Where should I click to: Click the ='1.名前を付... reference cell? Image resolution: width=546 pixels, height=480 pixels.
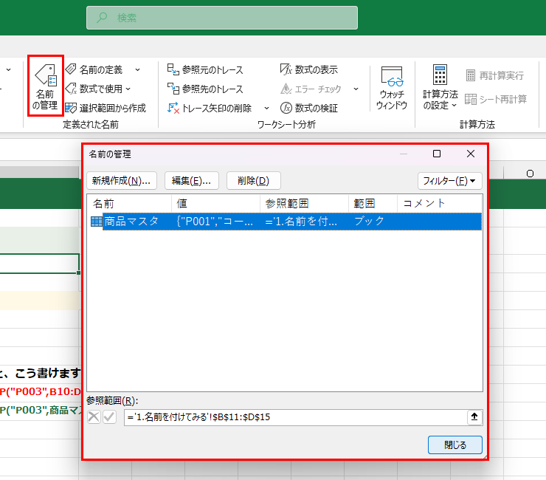[x=301, y=222]
